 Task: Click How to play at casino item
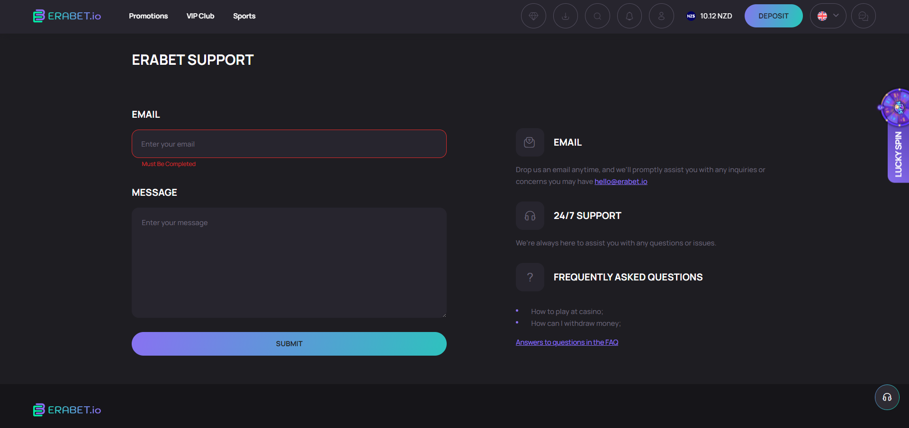pyautogui.click(x=567, y=312)
